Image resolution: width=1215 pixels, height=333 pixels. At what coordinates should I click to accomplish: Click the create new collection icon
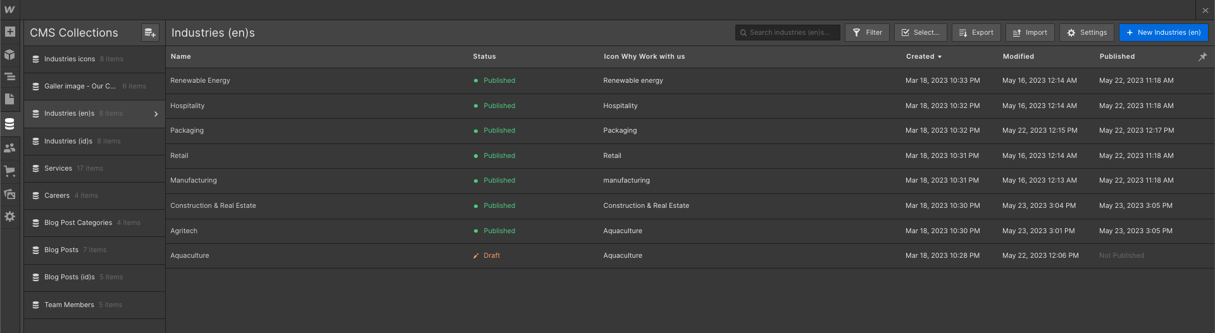(x=150, y=33)
